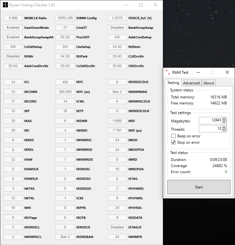Decrease Megabytes with the down arrow
Image resolution: width=235 pixels, height=245 pixels.
tap(224, 122)
